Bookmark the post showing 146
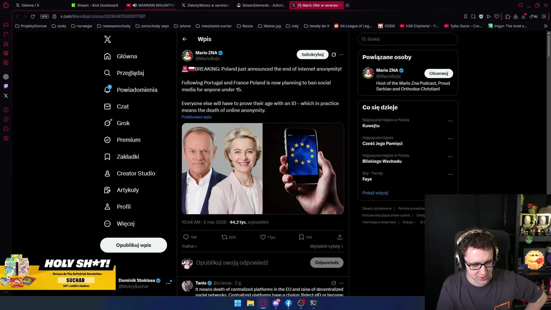 pyautogui.click(x=301, y=237)
